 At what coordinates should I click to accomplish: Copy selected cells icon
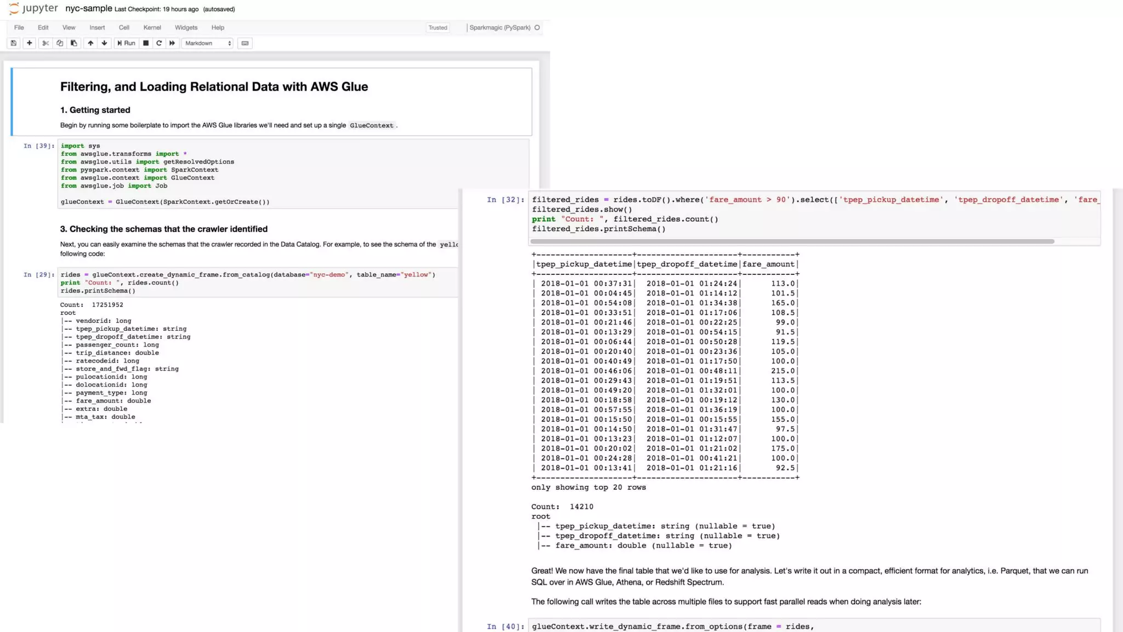[60, 43]
